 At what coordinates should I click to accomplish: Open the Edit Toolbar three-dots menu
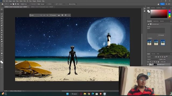click(x=2, y=58)
